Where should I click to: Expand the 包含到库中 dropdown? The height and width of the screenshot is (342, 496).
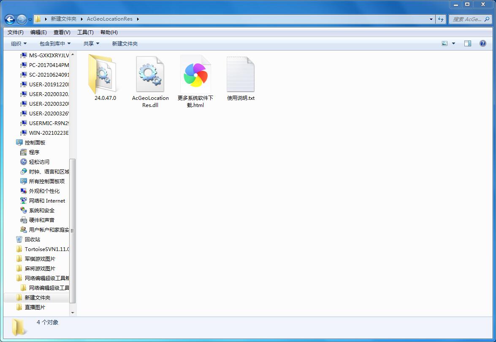pyautogui.click(x=55, y=43)
